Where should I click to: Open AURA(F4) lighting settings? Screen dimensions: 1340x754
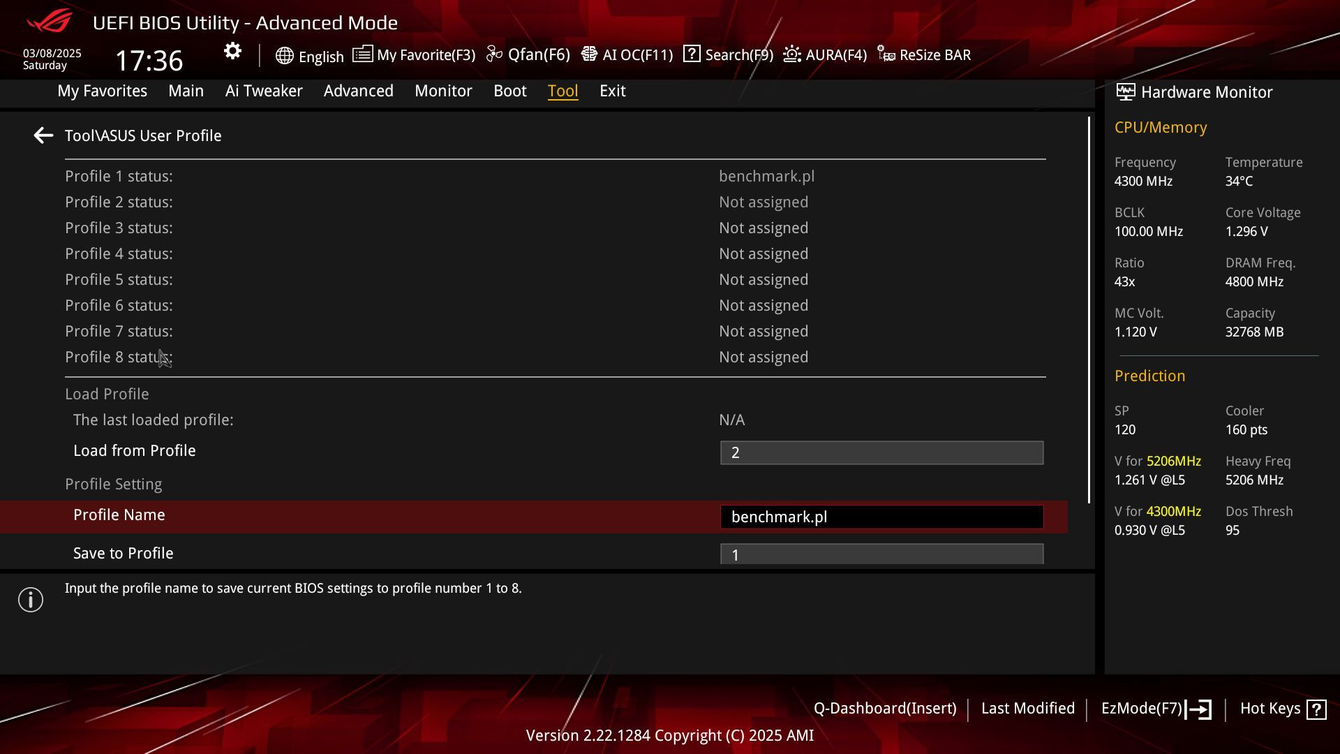tap(824, 54)
